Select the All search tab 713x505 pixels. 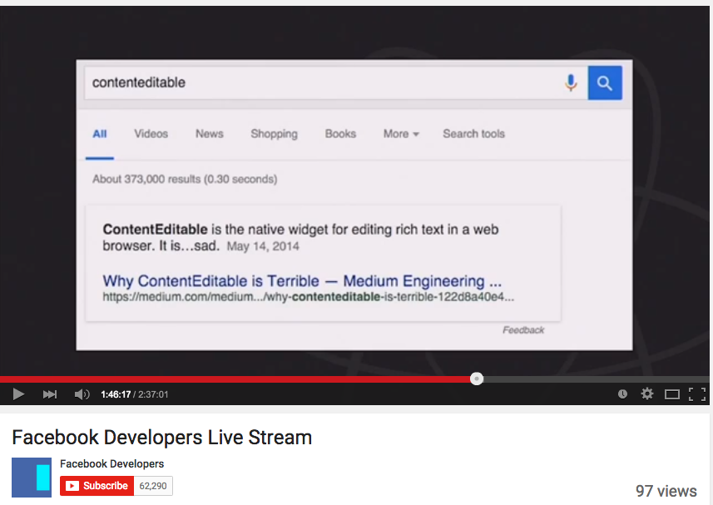100,134
